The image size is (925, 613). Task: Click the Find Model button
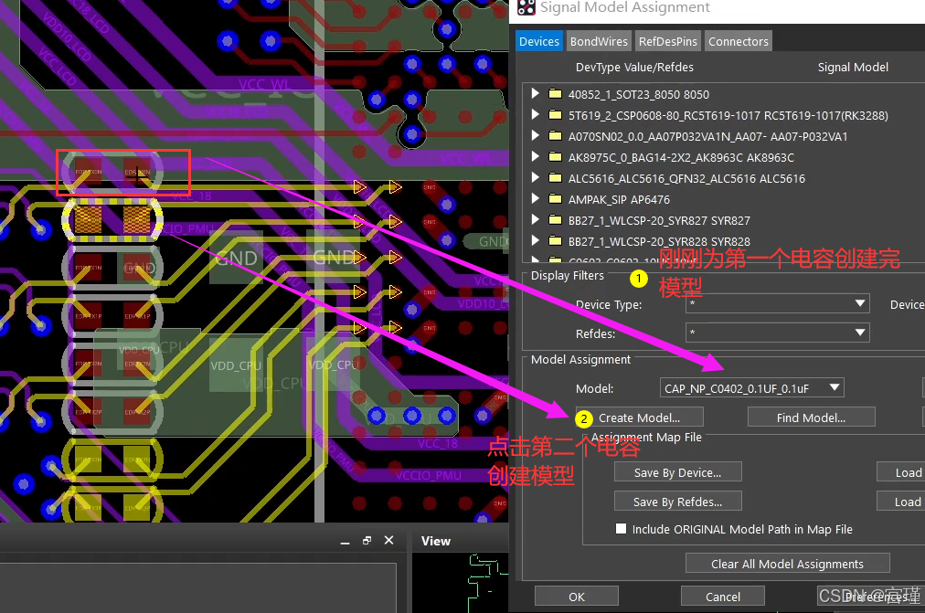coord(811,417)
